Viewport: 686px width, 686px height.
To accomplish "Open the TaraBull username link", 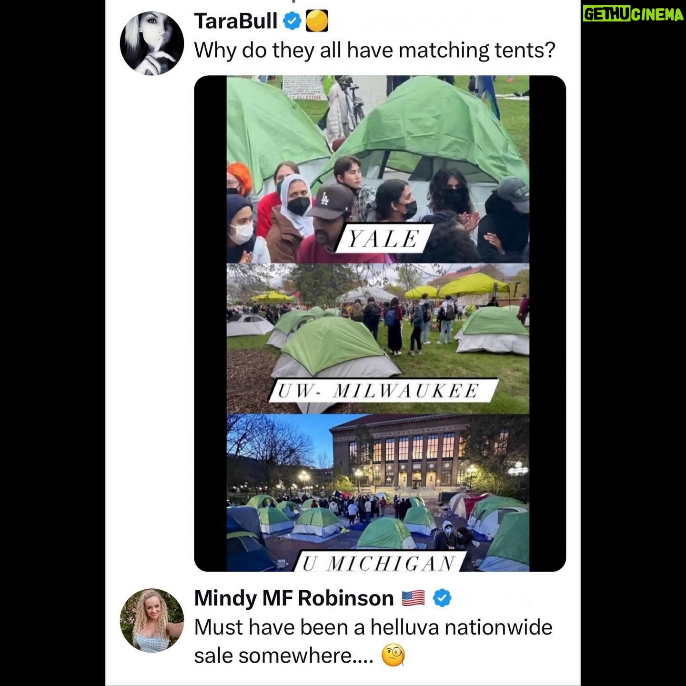I will pos(235,21).
